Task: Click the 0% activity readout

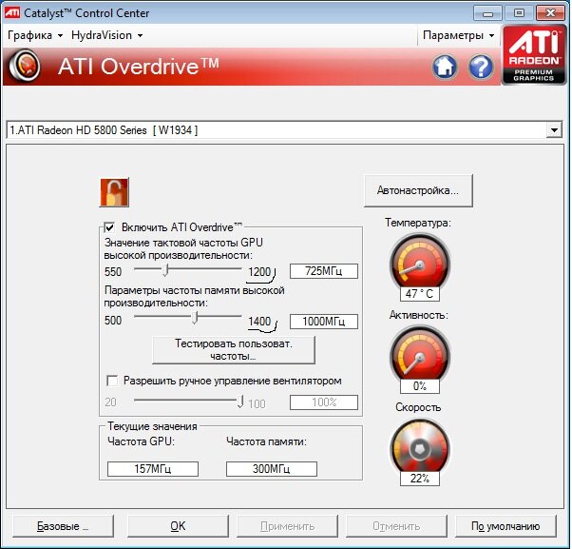Action: pos(420,386)
